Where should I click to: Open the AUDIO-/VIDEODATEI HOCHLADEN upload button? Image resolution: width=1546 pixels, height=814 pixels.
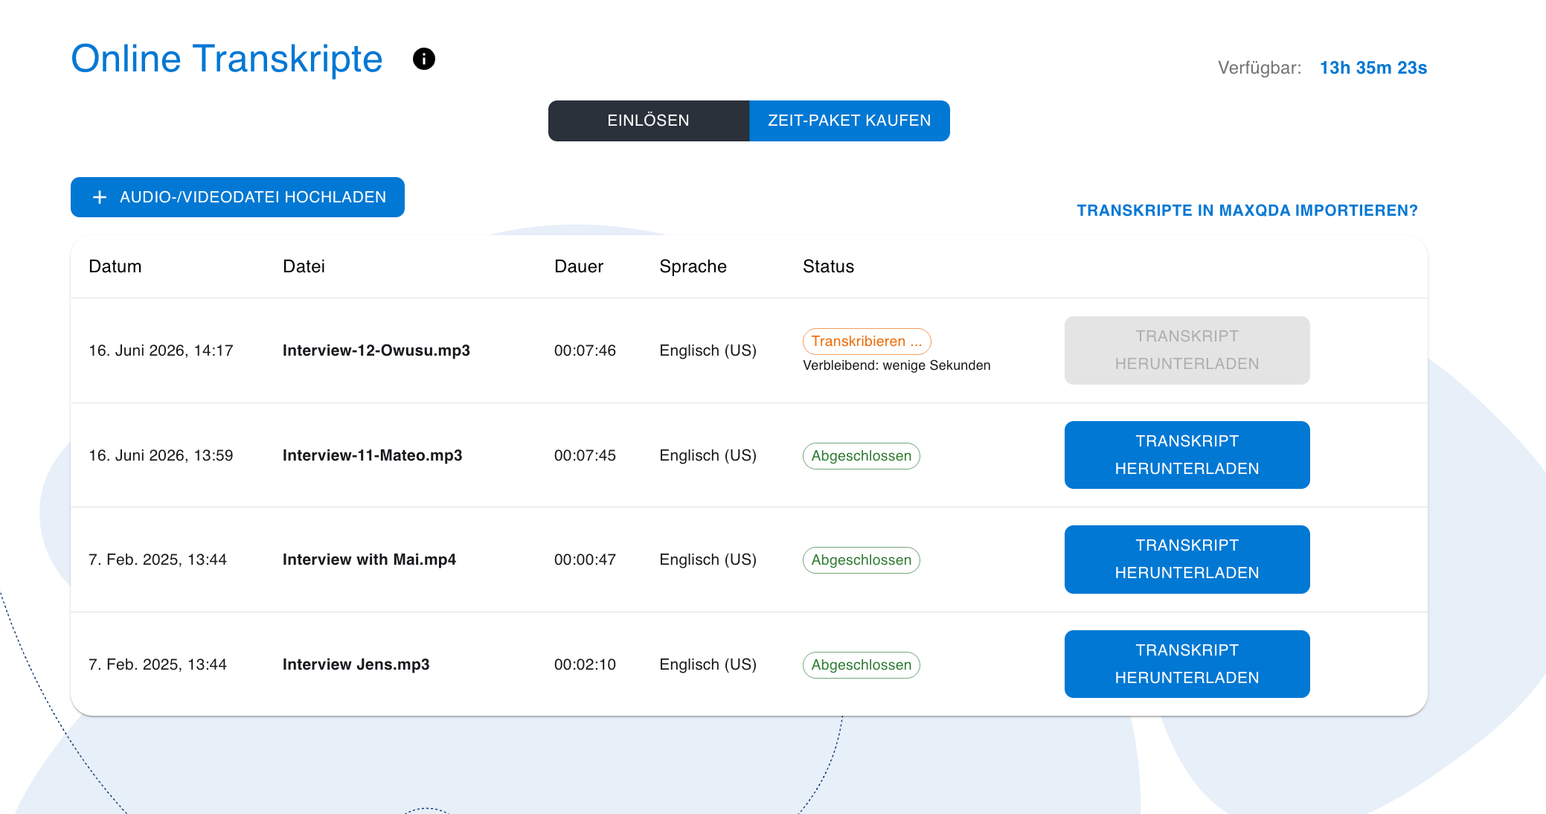[237, 197]
